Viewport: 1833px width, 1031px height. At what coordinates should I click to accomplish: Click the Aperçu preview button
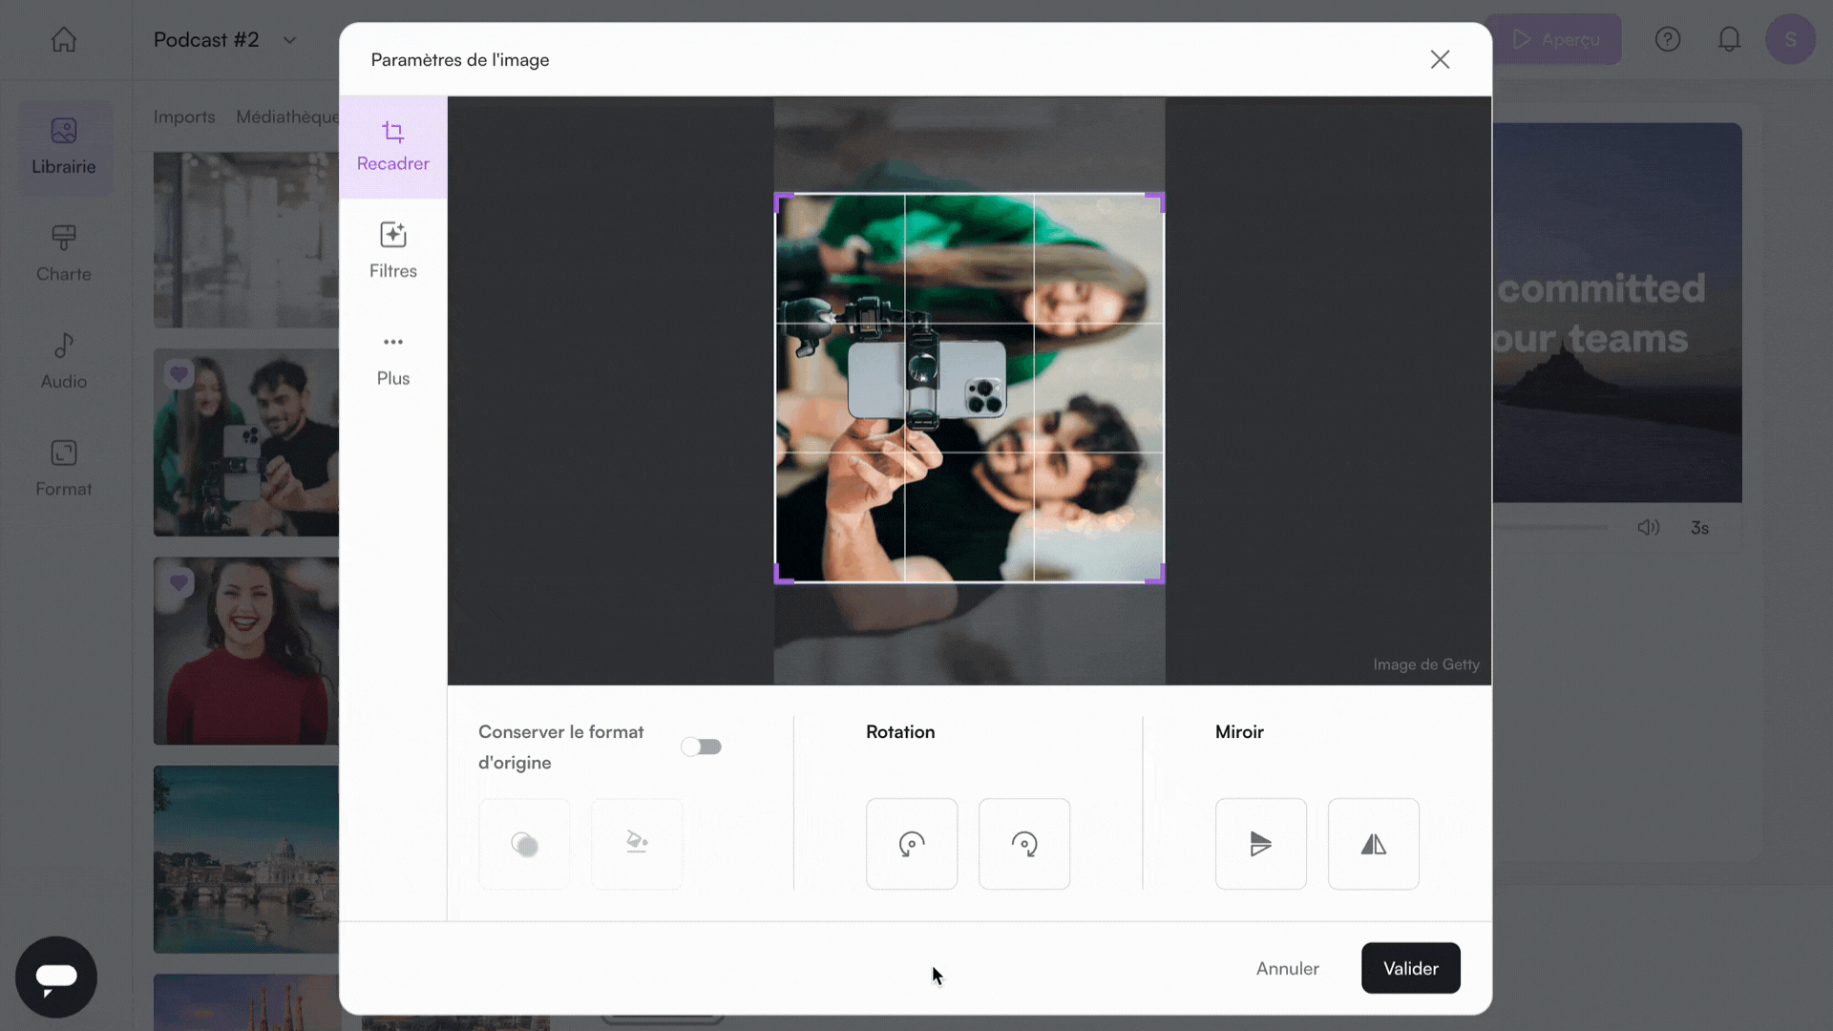[x=1555, y=39]
